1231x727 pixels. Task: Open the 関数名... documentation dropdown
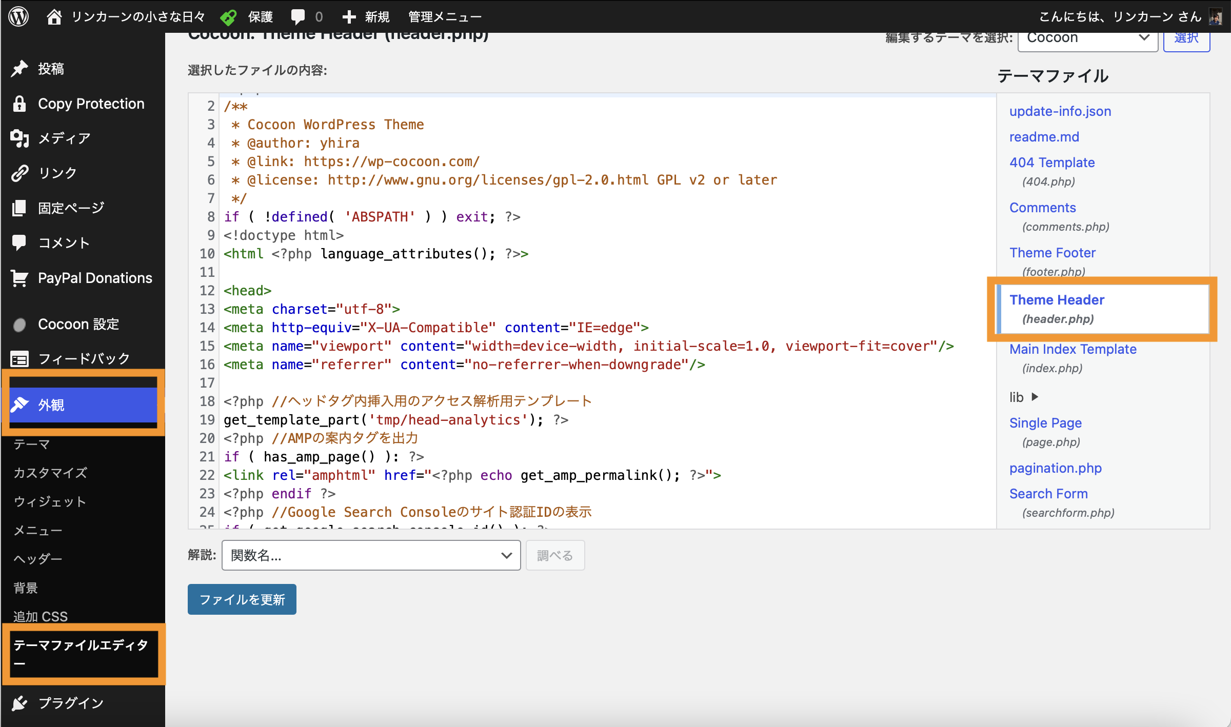point(371,555)
